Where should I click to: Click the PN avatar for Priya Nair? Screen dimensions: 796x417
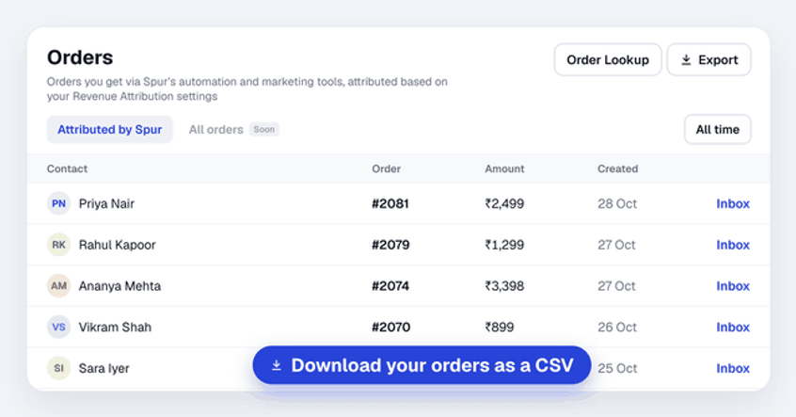(x=59, y=203)
